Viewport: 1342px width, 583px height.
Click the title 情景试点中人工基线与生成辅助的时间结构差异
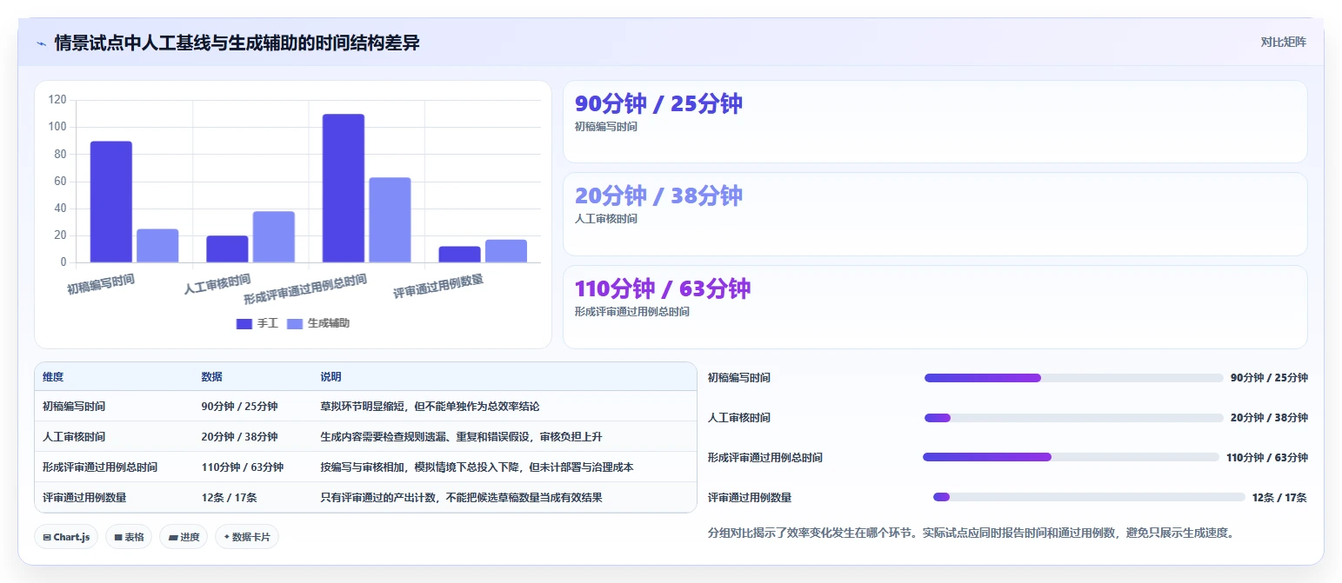pyautogui.click(x=237, y=43)
